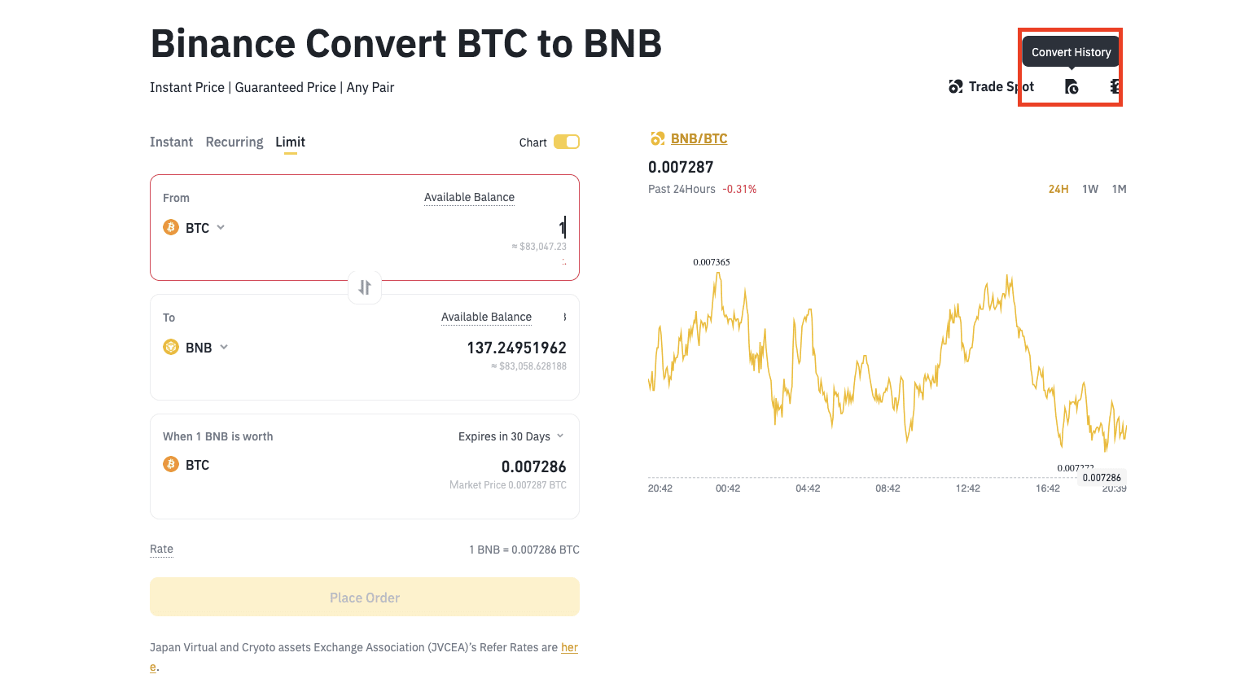Image resolution: width=1249 pixels, height=692 pixels.
Task: Switch to the Recurring tab
Action: pyautogui.click(x=234, y=142)
